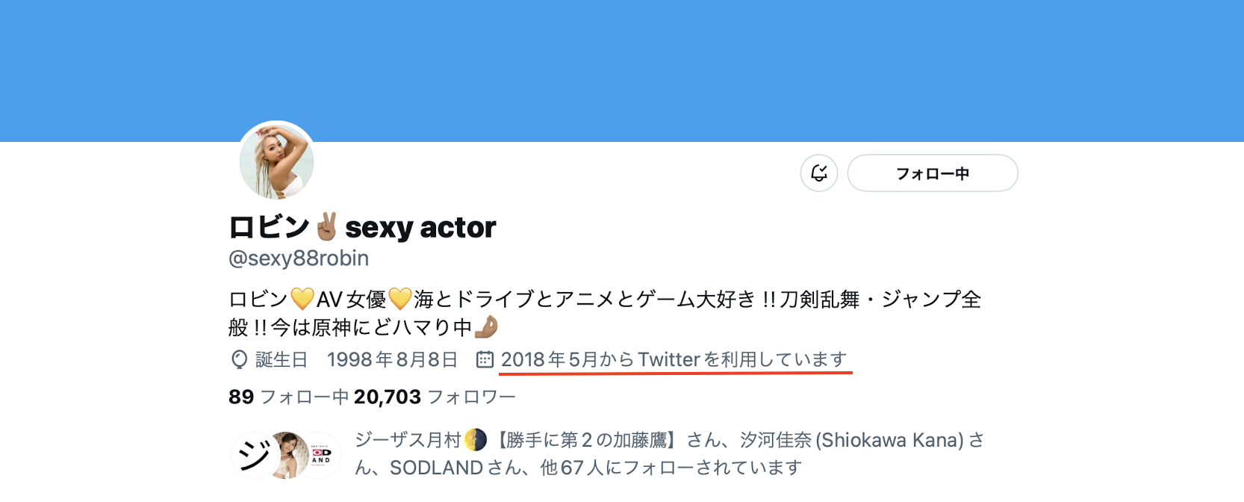Click the notification bell icon

point(818,173)
